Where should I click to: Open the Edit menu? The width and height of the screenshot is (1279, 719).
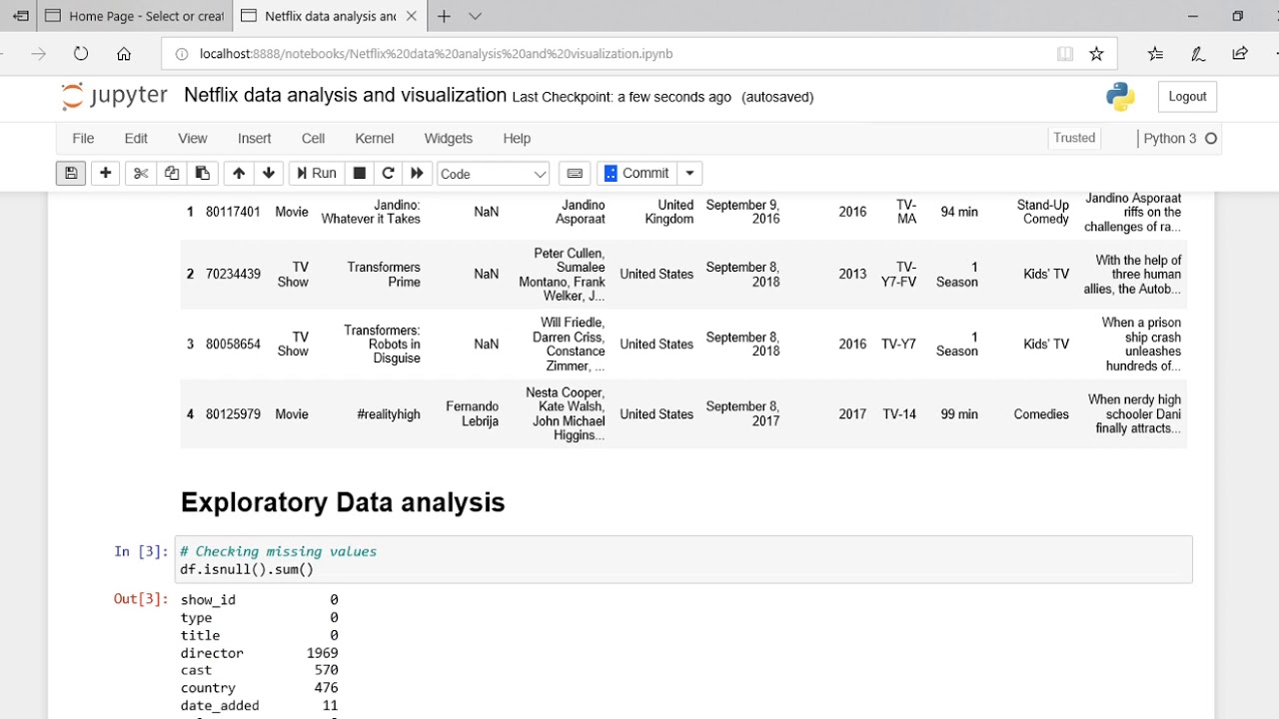click(x=136, y=138)
